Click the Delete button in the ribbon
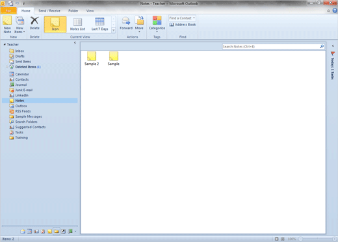The height and width of the screenshot is (242, 338). pyautogui.click(x=34, y=23)
